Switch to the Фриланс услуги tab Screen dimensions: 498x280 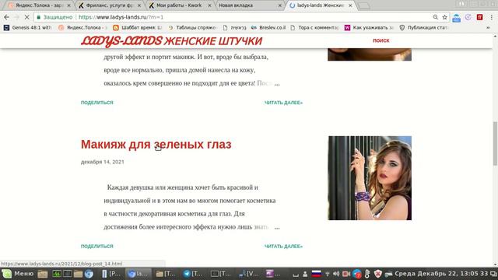(x=109, y=5)
